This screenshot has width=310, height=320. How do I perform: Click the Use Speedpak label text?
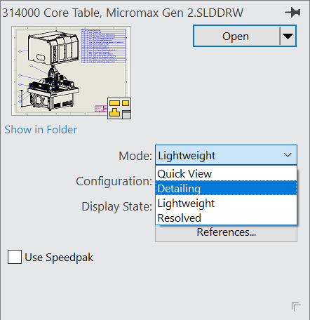[x=59, y=258]
